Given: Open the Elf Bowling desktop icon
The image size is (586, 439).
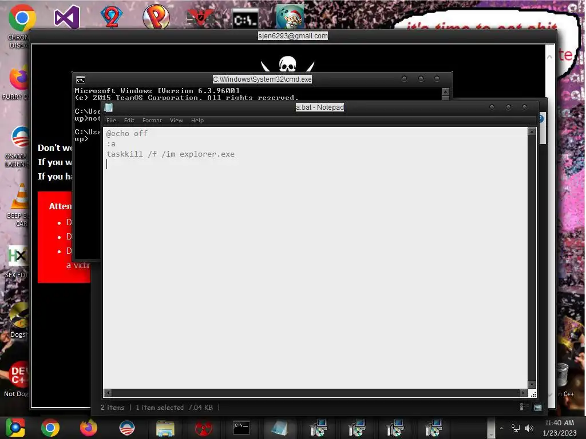Looking at the screenshot, I should [290, 17].
